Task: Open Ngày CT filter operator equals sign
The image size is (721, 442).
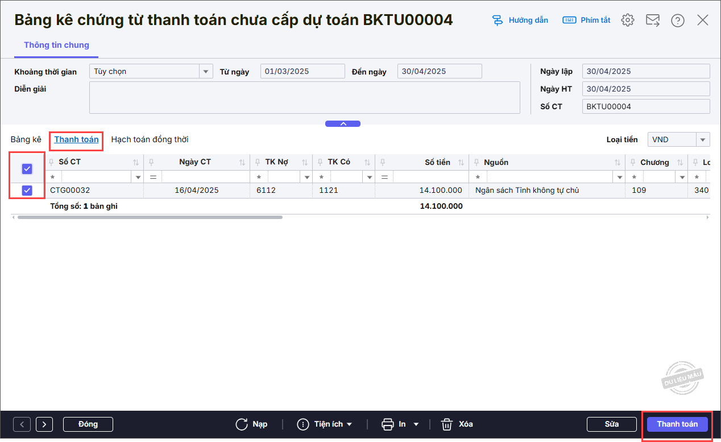Action: point(153,177)
